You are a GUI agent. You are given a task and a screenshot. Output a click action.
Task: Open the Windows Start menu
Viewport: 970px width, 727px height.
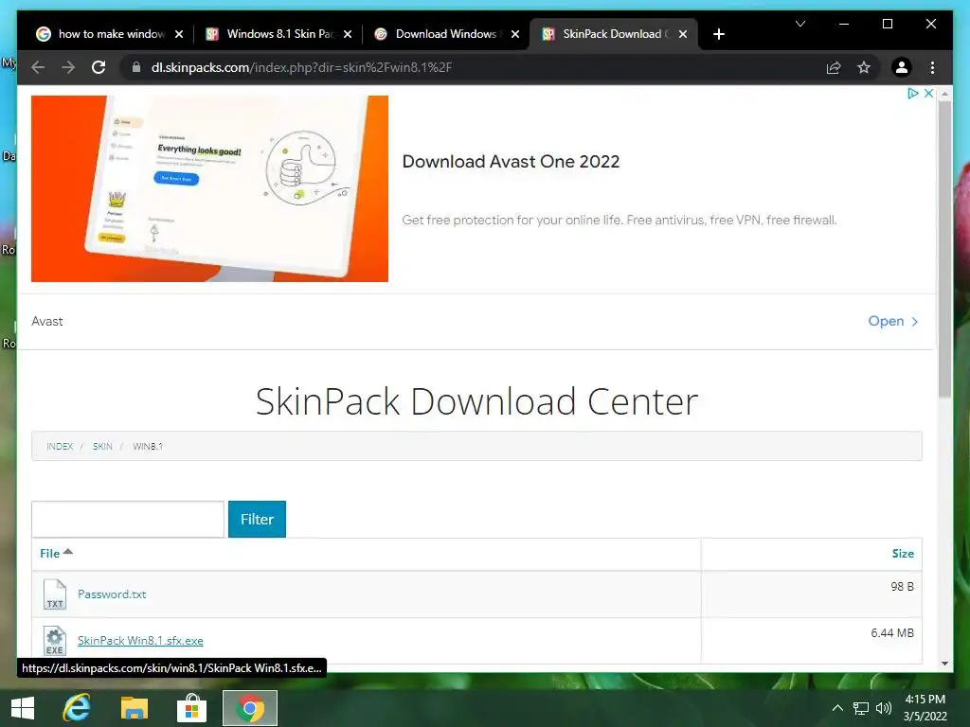point(23,708)
